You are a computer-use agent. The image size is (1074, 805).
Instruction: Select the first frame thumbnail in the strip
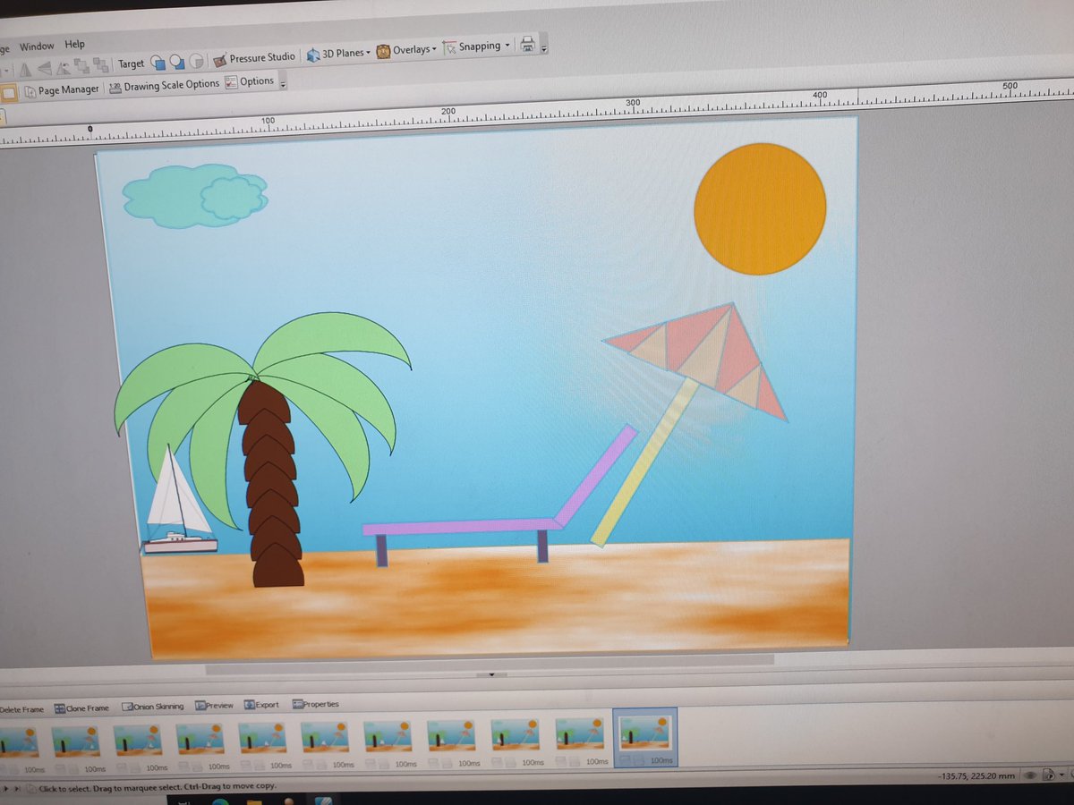tap(18, 741)
